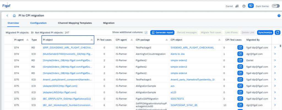Open the help question mark in the top bar
This screenshot has height=110, width=282.
pos(244,6)
